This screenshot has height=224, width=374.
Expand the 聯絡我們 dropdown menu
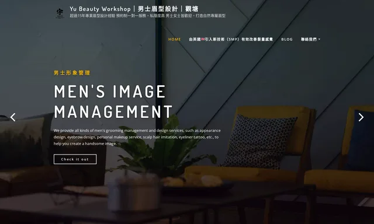tap(310, 39)
